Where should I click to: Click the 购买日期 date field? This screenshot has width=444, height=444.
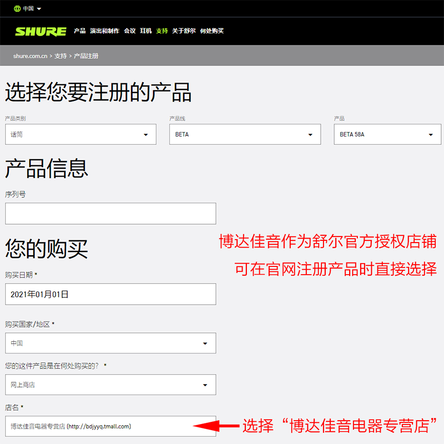coord(110,294)
